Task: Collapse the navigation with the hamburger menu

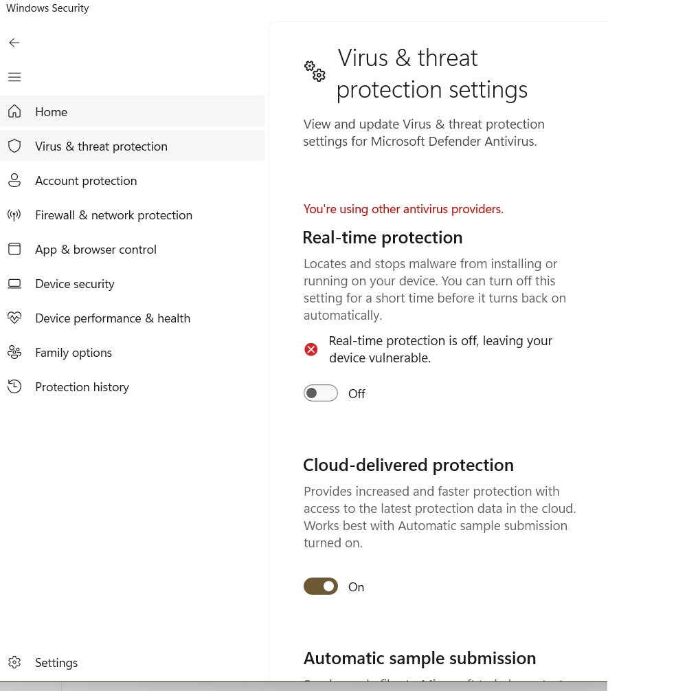Action: click(14, 77)
